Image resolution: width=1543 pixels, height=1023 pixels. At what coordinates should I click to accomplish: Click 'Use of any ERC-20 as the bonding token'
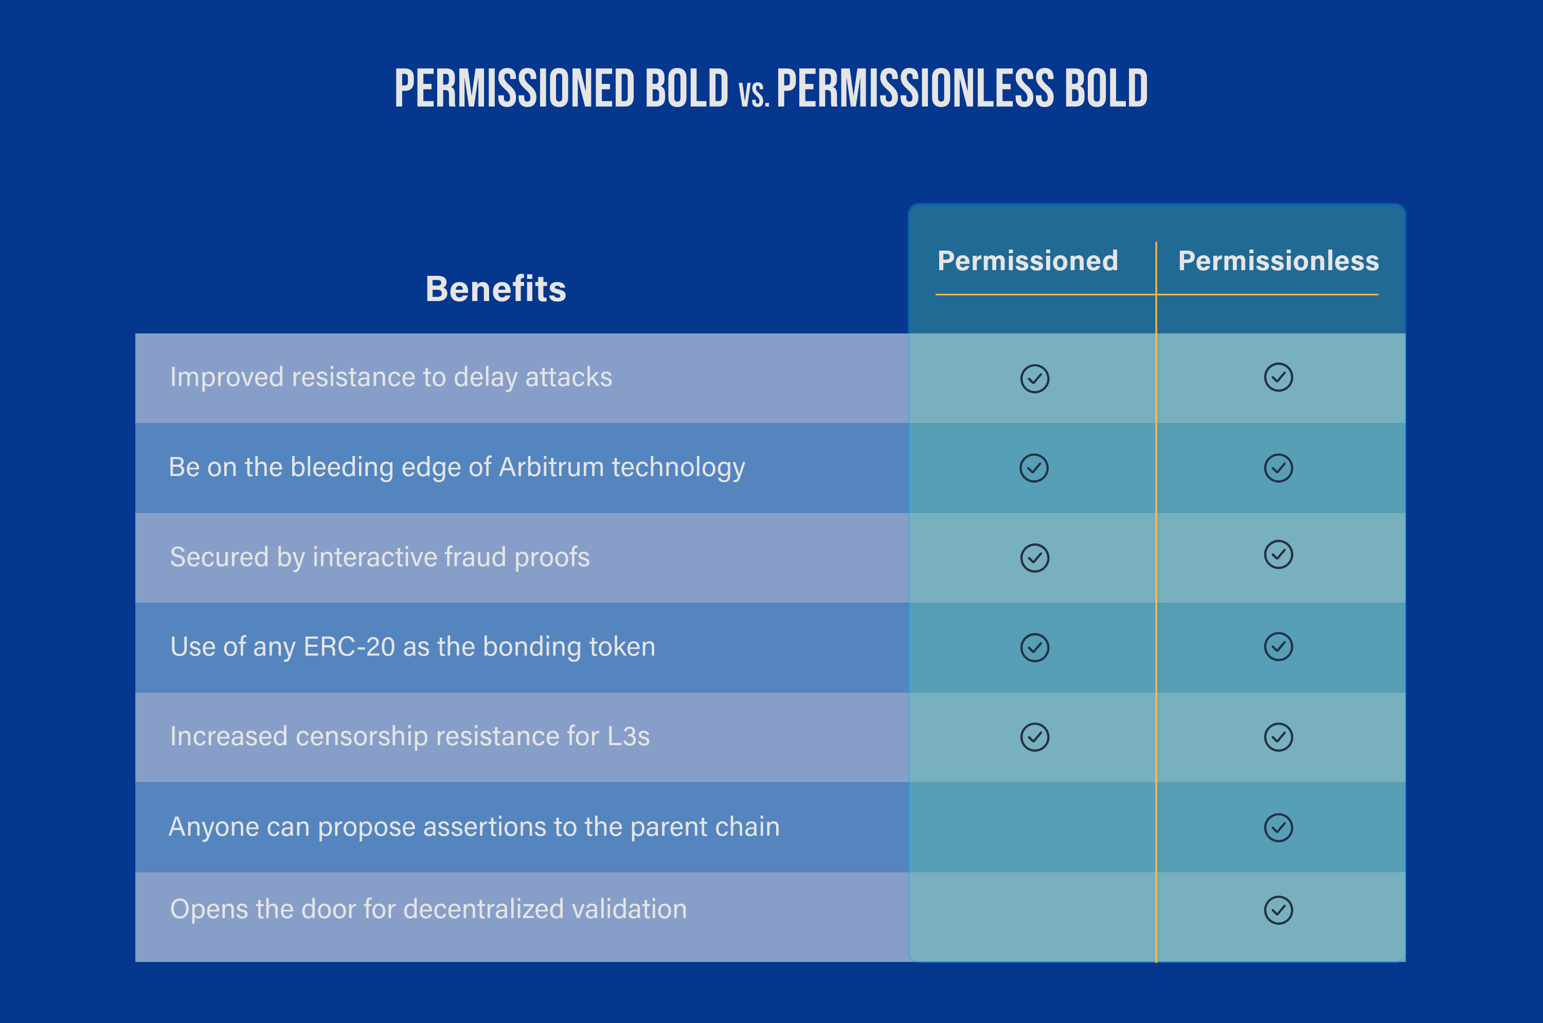(412, 646)
